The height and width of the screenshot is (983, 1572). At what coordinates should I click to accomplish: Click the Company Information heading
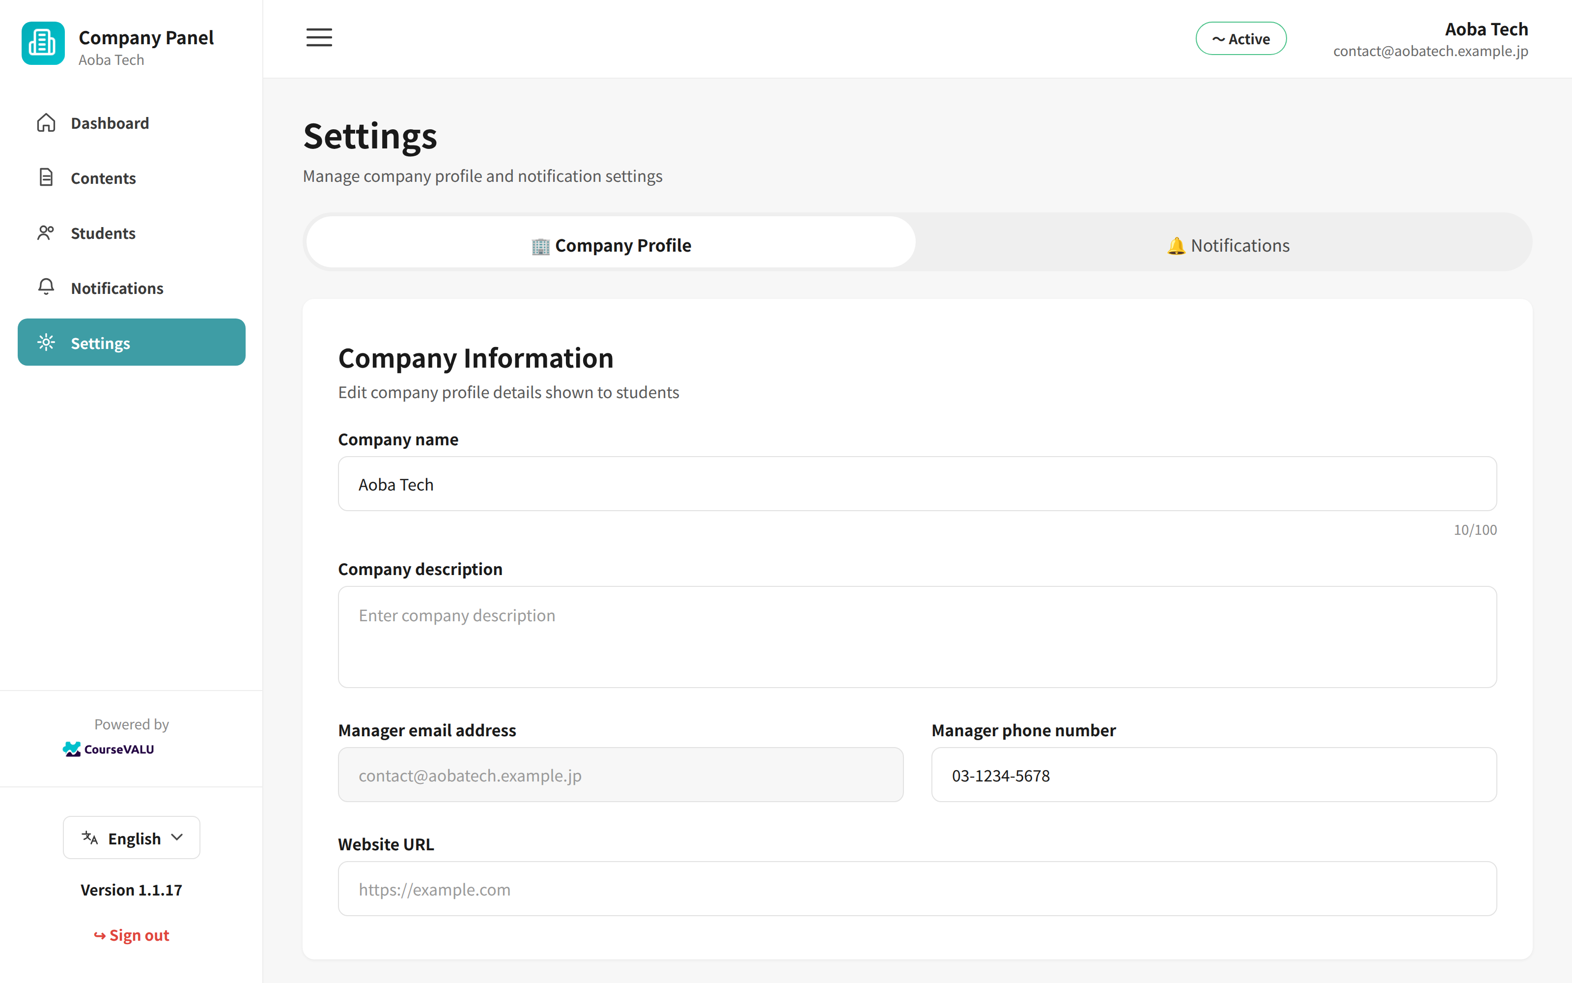click(x=476, y=358)
